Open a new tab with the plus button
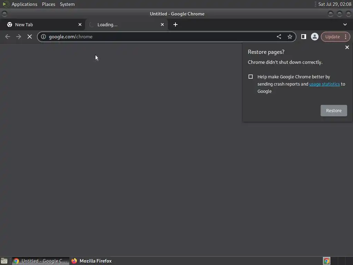The height and width of the screenshot is (265, 353). (x=175, y=24)
